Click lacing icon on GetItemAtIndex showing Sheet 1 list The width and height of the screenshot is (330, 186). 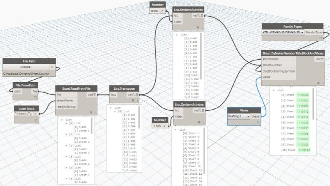tap(199, 122)
